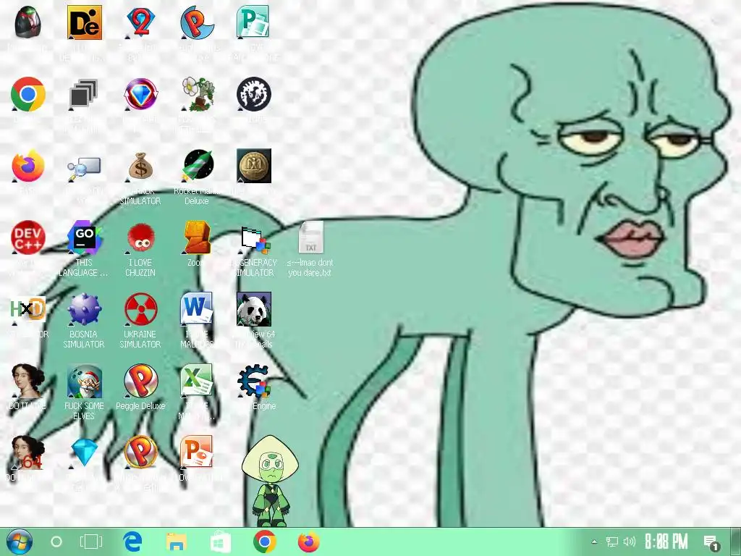Open IrfanView 64 Thumbnails panda icon
The image size is (741, 556).
(x=254, y=309)
